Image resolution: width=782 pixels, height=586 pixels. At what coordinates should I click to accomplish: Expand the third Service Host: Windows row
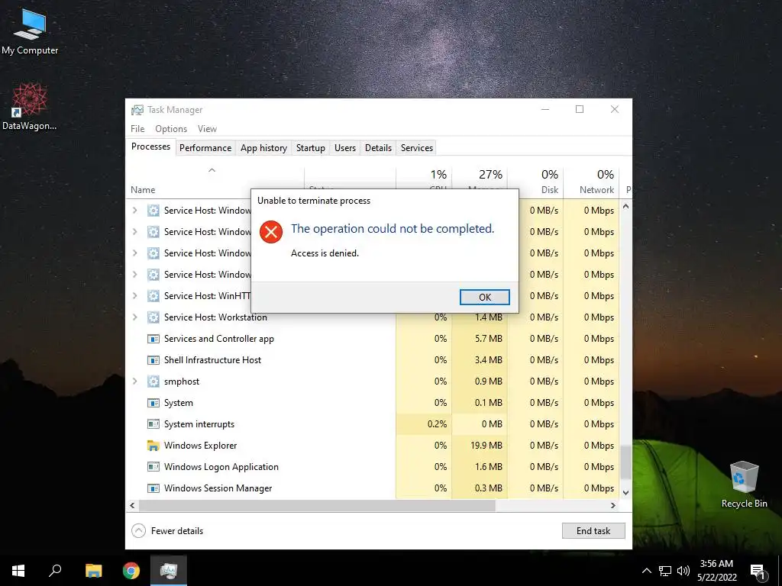point(134,253)
